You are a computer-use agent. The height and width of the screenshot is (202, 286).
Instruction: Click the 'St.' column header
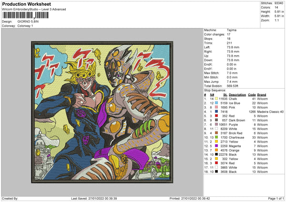click(225, 95)
